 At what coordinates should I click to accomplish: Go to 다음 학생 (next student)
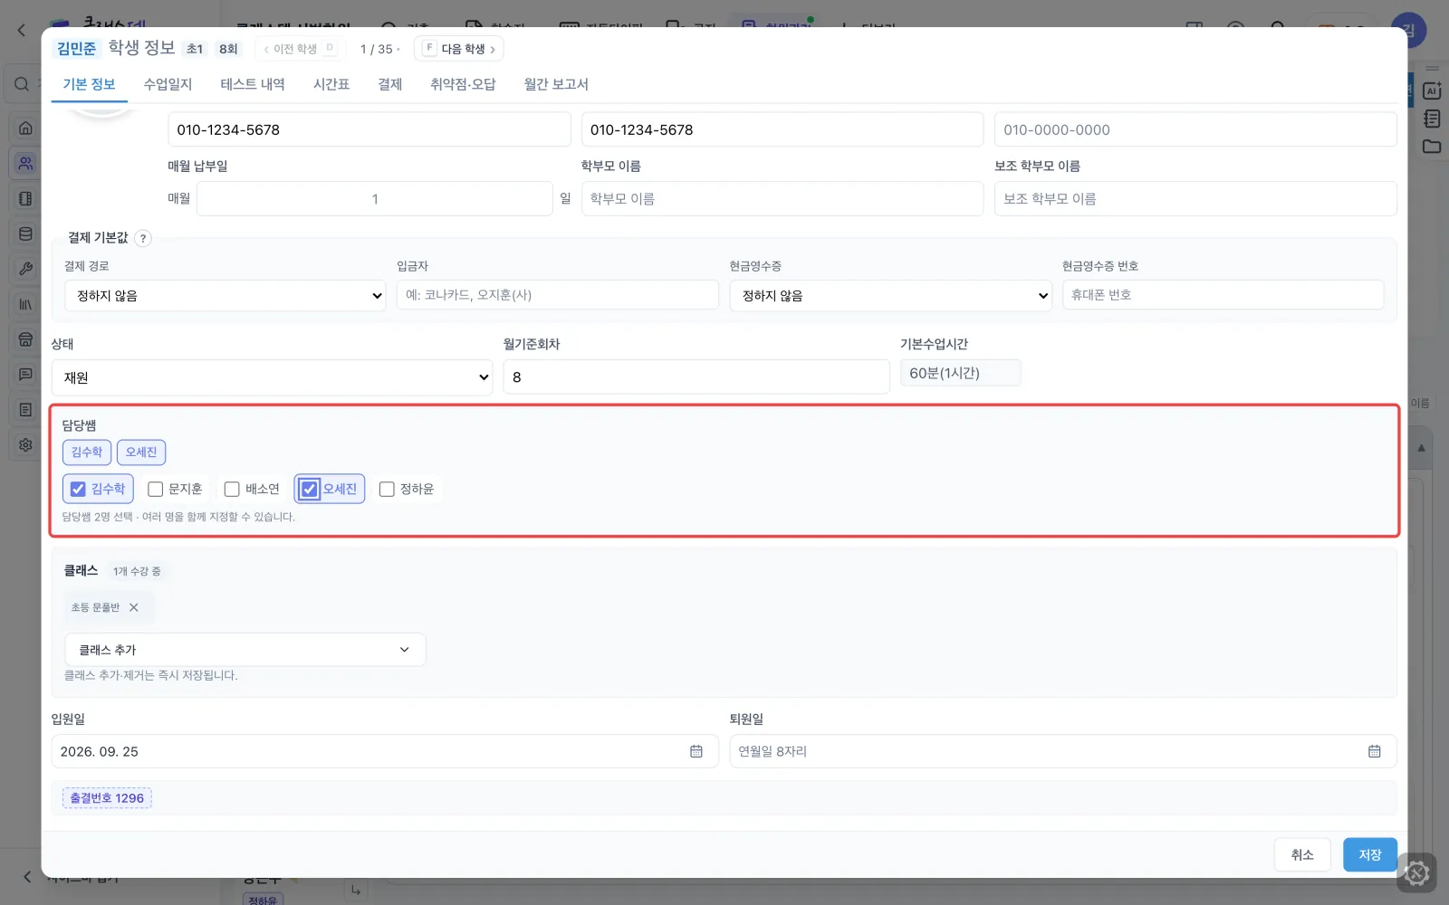(459, 49)
